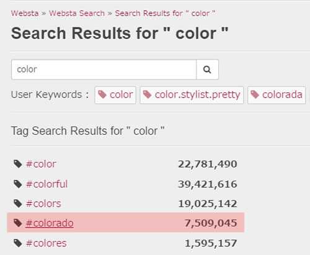Click tag icon beside #colores

18,243
